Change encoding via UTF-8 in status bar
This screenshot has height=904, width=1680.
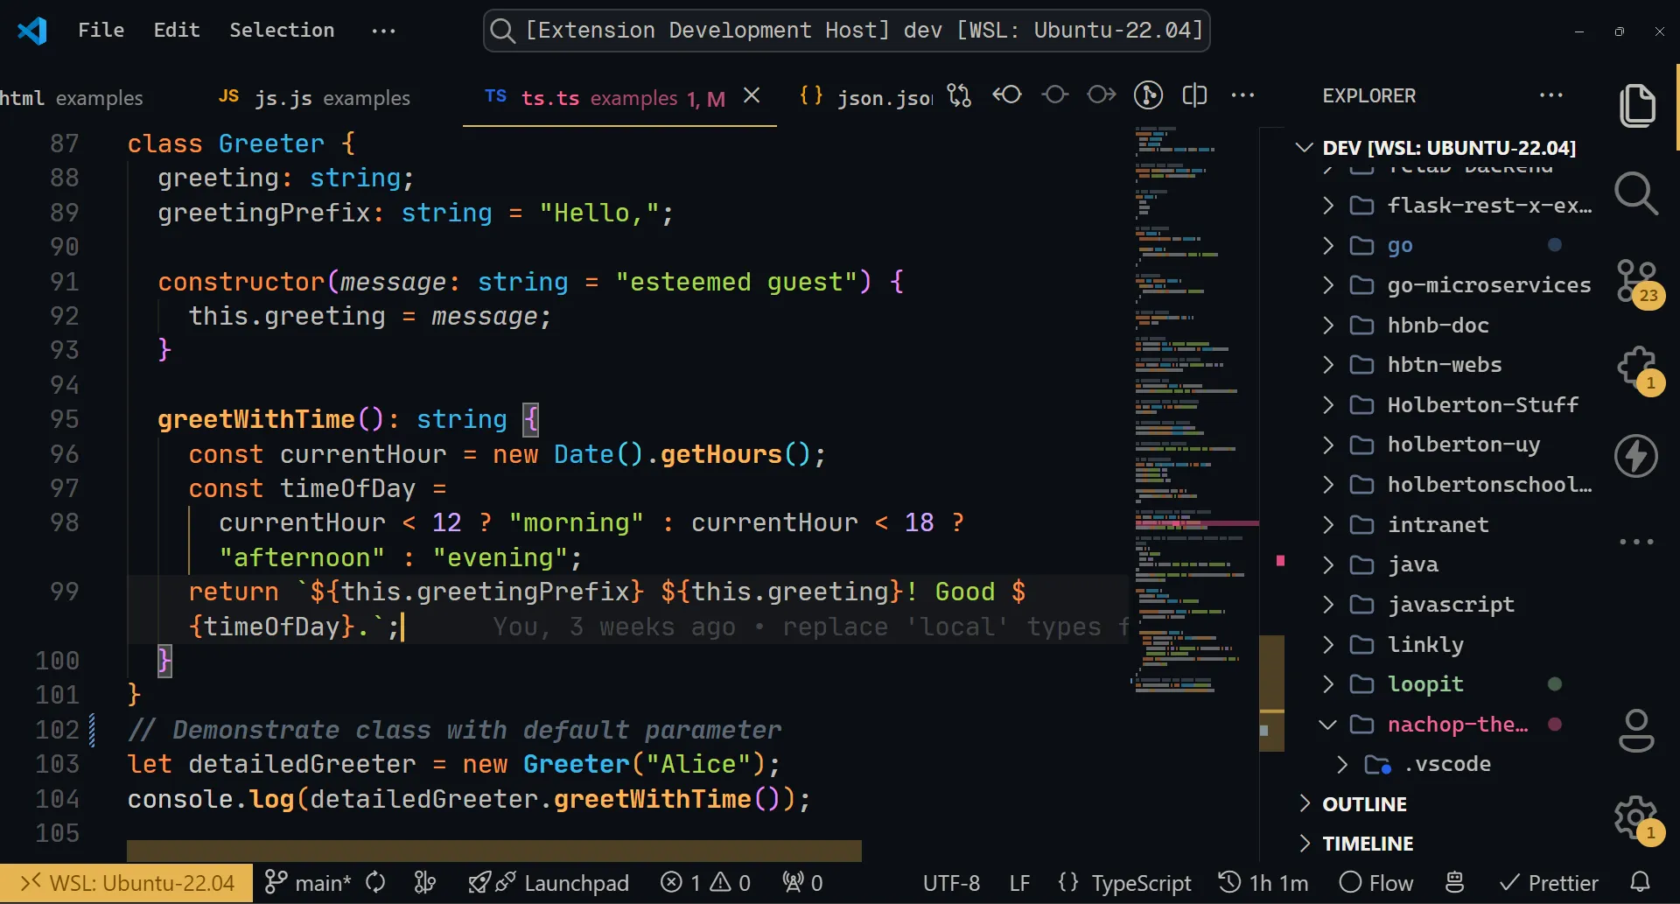pyautogui.click(x=951, y=883)
